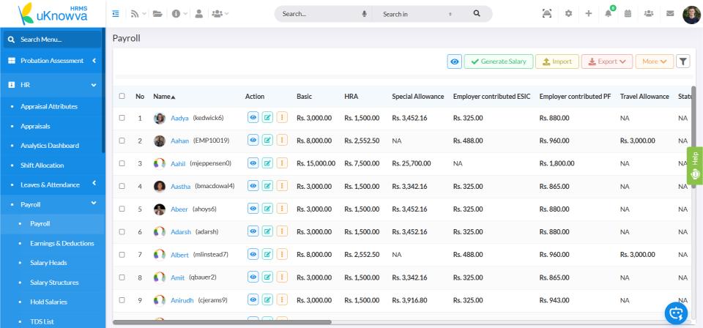Open the notifications bell icon
Image resolution: width=703 pixels, height=328 pixels.
coord(608,14)
